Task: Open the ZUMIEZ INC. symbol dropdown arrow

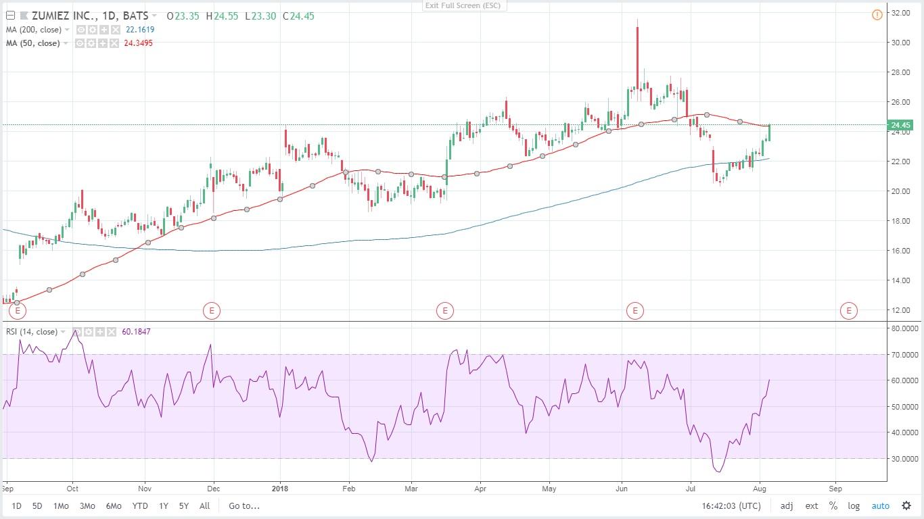Action: [156, 14]
